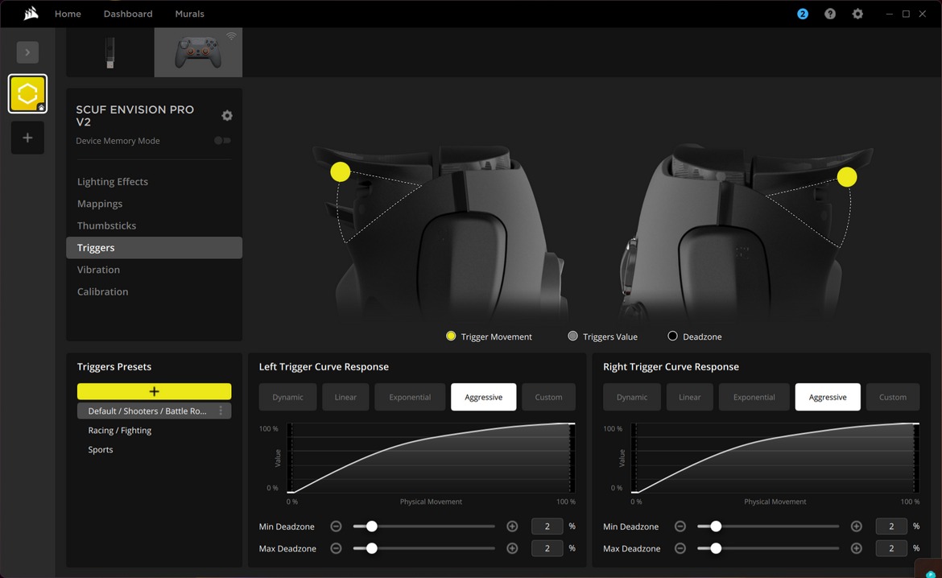Set right trigger curve to Aggressive
Image resolution: width=942 pixels, height=578 pixels.
pyautogui.click(x=828, y=397)
